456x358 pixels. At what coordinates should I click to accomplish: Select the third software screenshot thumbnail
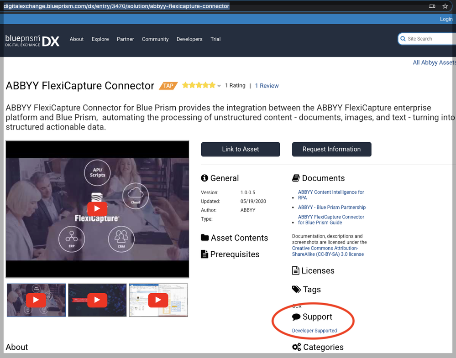click(158, 300)
